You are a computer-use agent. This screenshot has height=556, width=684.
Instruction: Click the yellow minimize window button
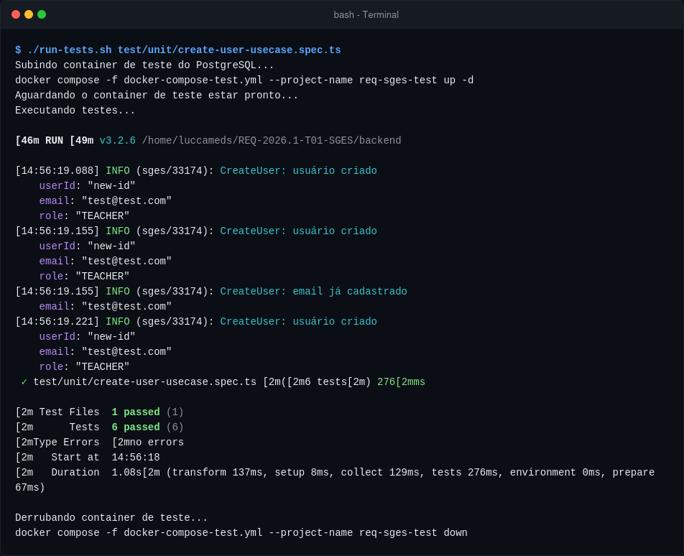(29, 14)
